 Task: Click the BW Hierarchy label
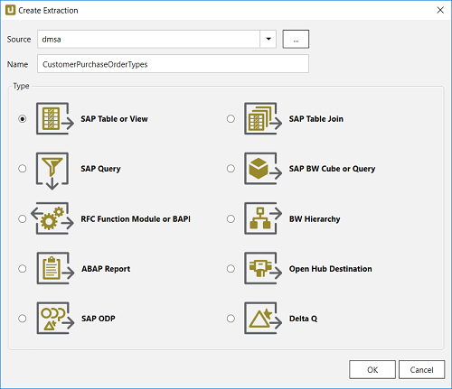[315, 219]
